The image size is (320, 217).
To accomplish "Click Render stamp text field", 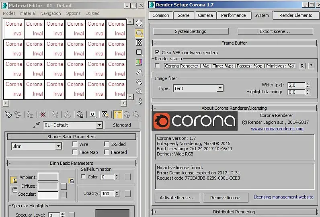I will point(230,66).
